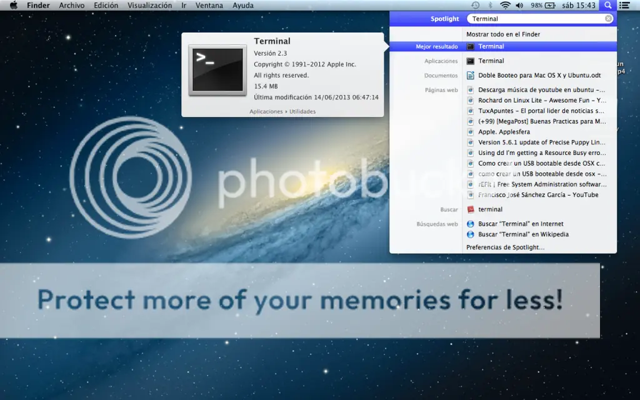The height and width of the screenshot is (400, 640).
Task: Open rEFIt Free System Administration result
Action: (x=542, y=184)
